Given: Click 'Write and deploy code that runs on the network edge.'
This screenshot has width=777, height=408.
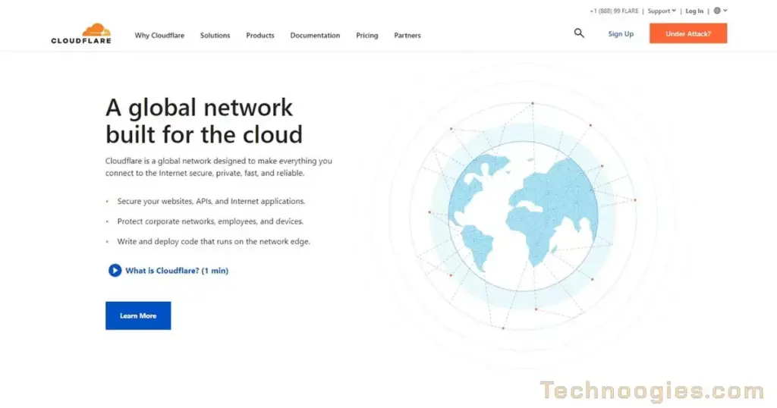Looking at the screenshot, I should (x=213, y=242).
